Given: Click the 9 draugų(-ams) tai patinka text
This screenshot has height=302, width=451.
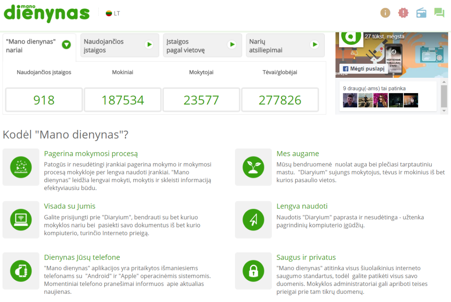Looking at the screenshot, I should pyautogui.click(x=374, y=88).
